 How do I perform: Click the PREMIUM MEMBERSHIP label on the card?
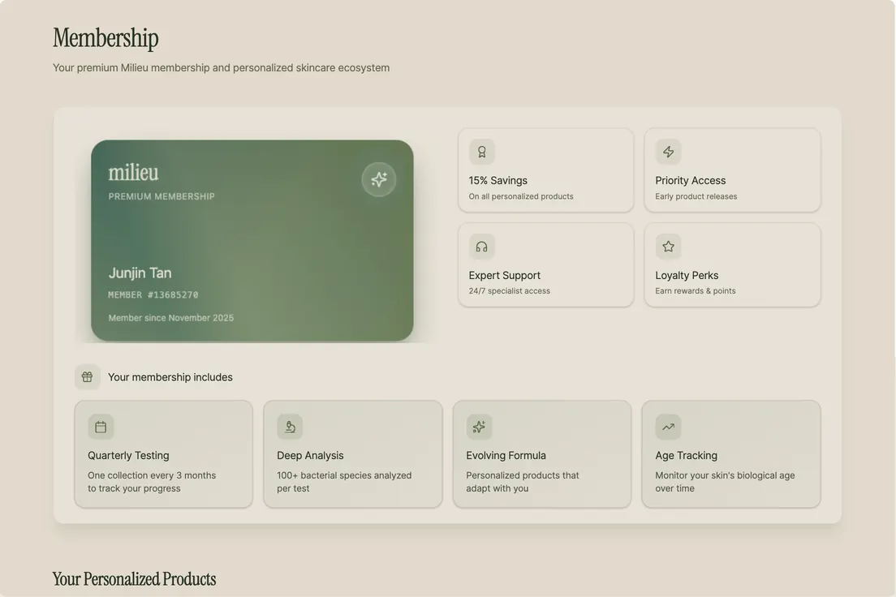pyautogui.click(x=162, y=196)
